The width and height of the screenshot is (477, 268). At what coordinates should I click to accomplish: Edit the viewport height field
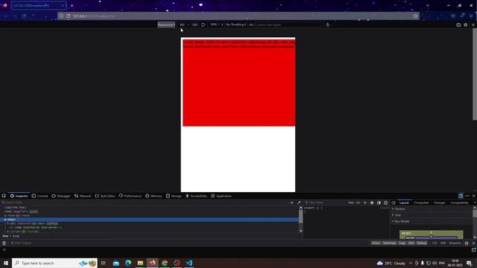(195, 25)
